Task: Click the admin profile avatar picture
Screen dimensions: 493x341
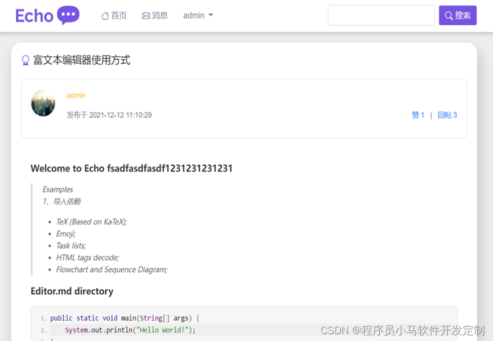Action: 43,103
